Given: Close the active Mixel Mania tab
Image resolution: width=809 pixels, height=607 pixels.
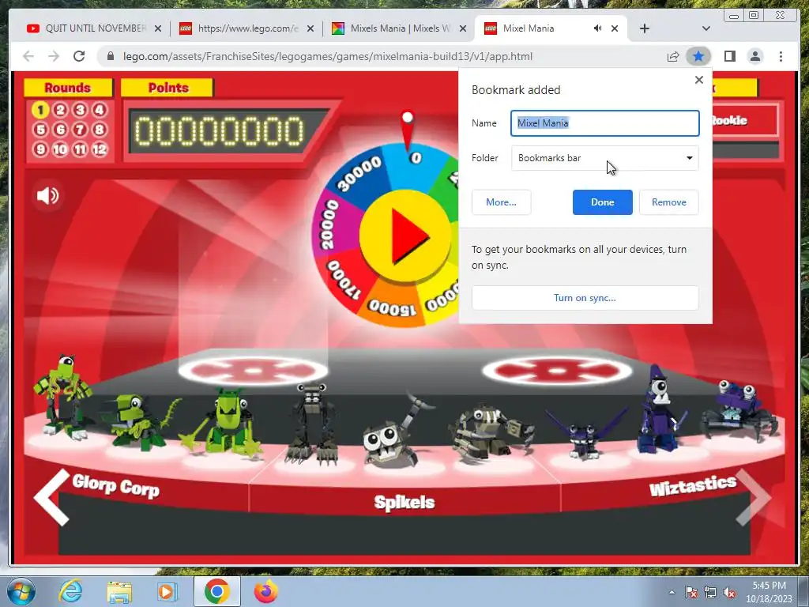Looking at the screenshot, I should click(x=615, y=28).
